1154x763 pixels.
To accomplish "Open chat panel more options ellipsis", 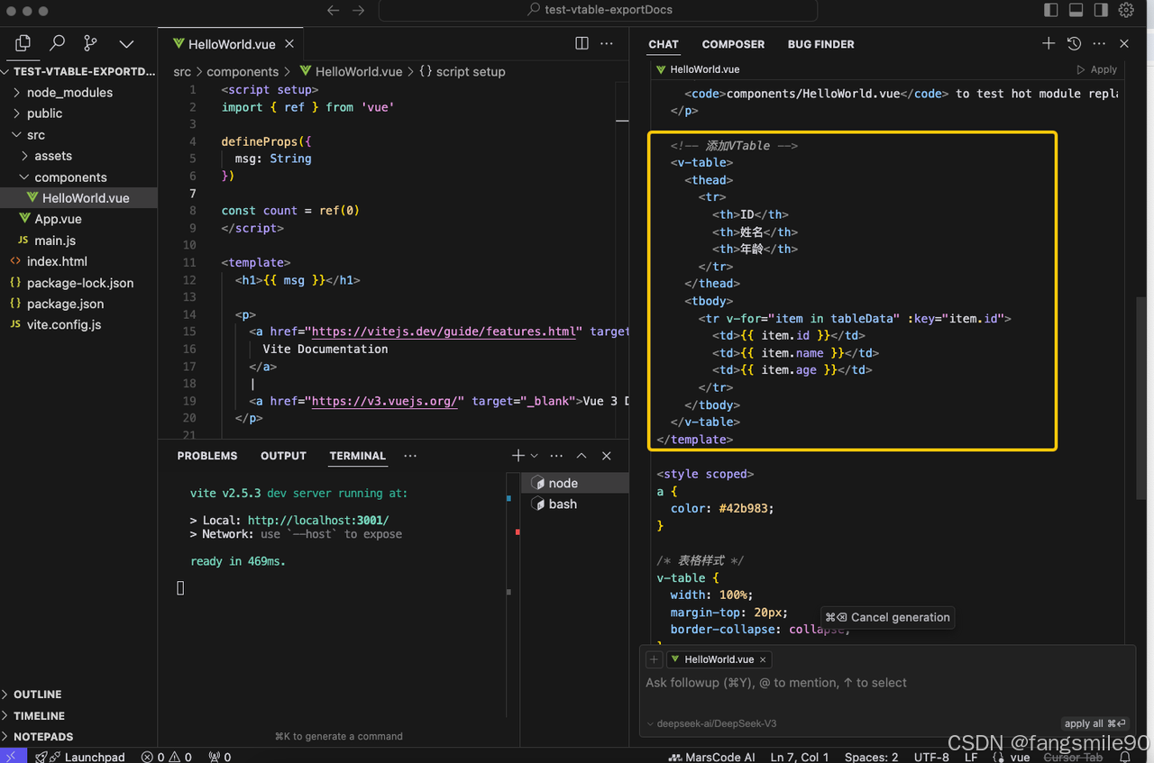I will click(1099, 43).
